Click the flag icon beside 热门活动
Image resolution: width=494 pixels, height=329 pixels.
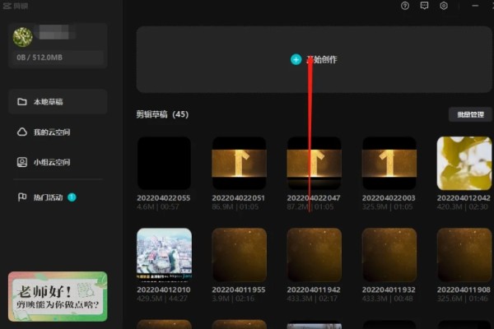point(21,197)
